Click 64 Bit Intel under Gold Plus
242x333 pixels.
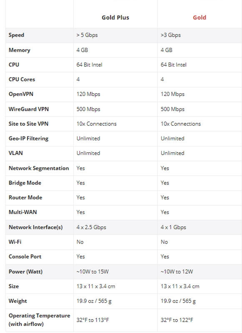coord(89,65)
